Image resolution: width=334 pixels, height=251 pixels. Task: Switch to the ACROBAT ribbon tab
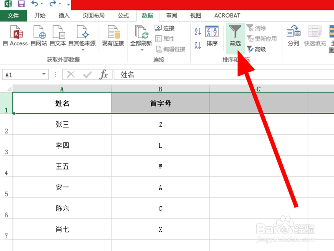(227, 15)
